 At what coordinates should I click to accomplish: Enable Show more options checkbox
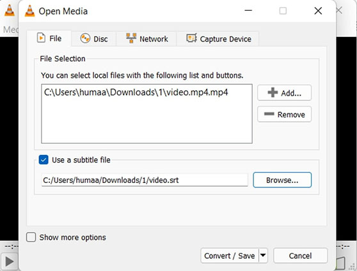point(31,237)
